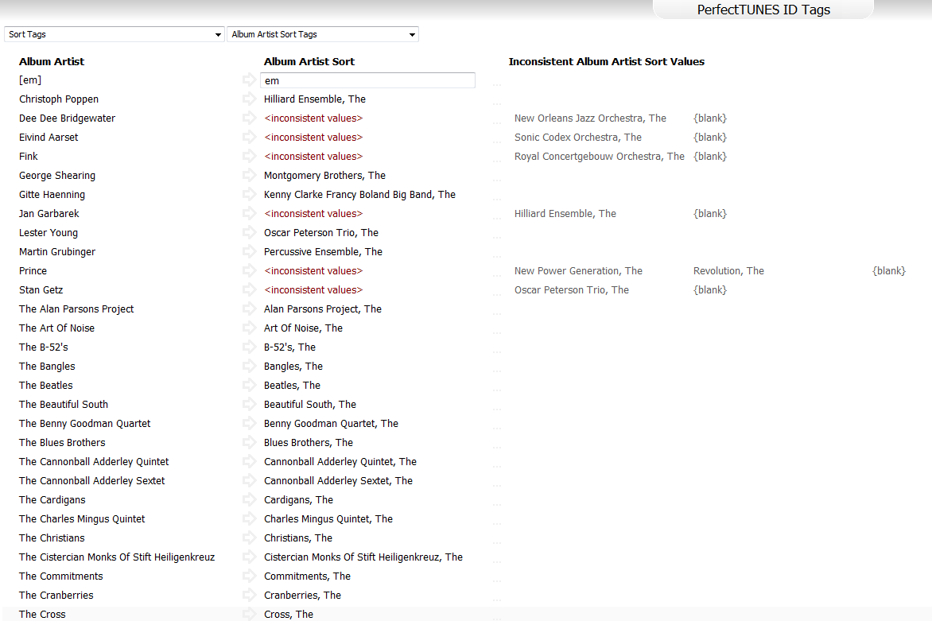This screenshot has width=932, height=621.
Task: Click the arrow icon beside The Cranberries
Action: [249, 596]
